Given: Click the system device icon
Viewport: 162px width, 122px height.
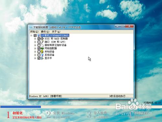Looking at the screenshot, I should tap(42, 55).
